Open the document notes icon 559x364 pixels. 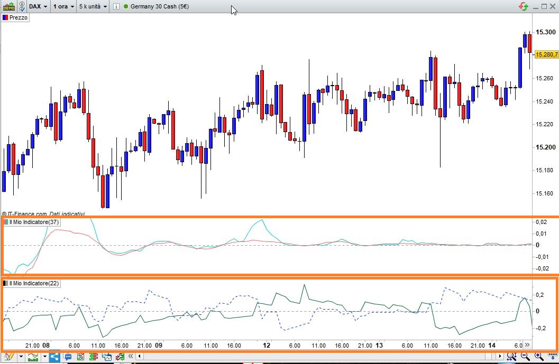[80, 357]
